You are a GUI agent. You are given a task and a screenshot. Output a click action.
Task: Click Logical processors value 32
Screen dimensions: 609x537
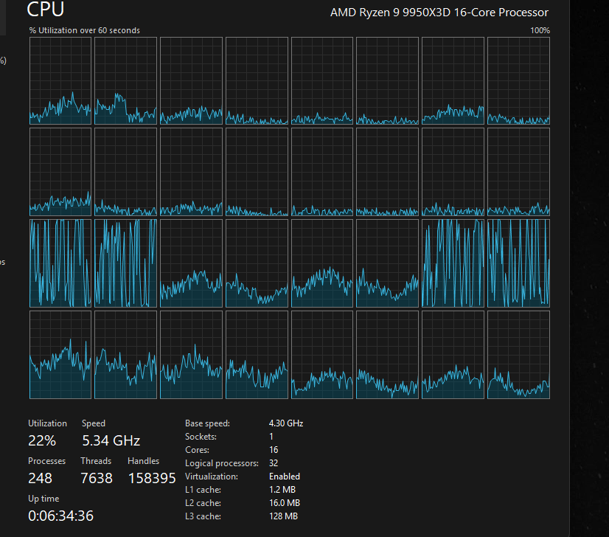[274, 462]
